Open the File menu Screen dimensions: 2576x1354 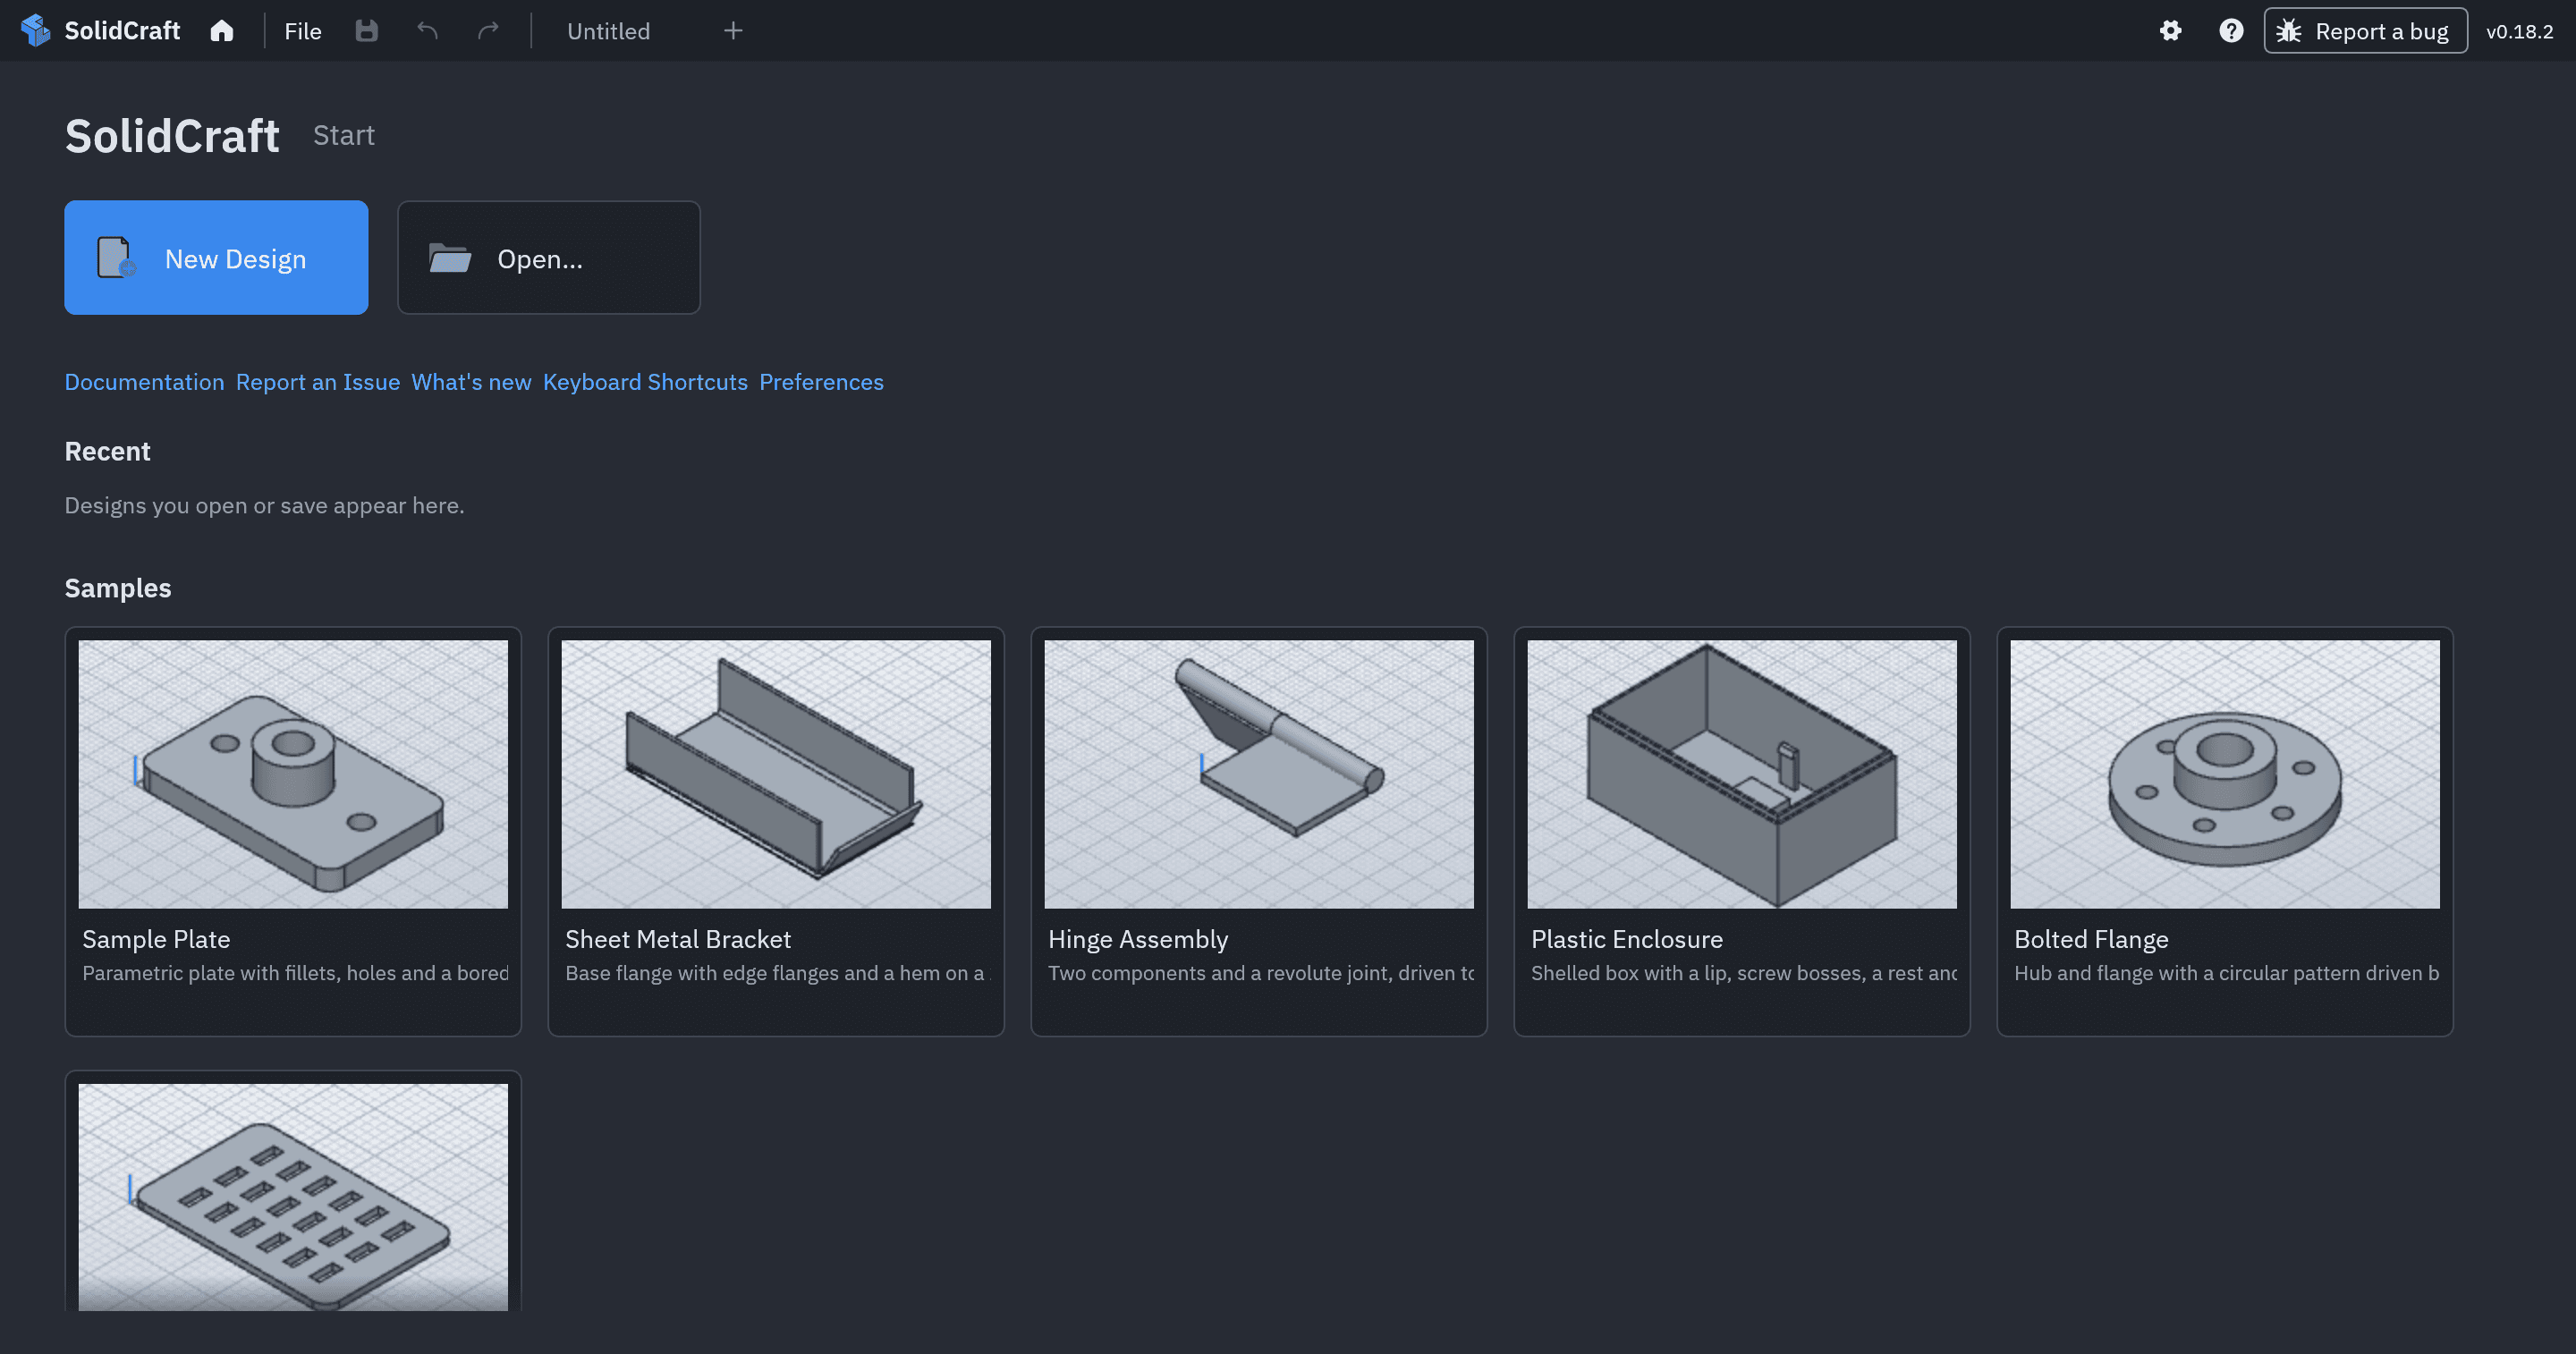[x=303, y=31]
